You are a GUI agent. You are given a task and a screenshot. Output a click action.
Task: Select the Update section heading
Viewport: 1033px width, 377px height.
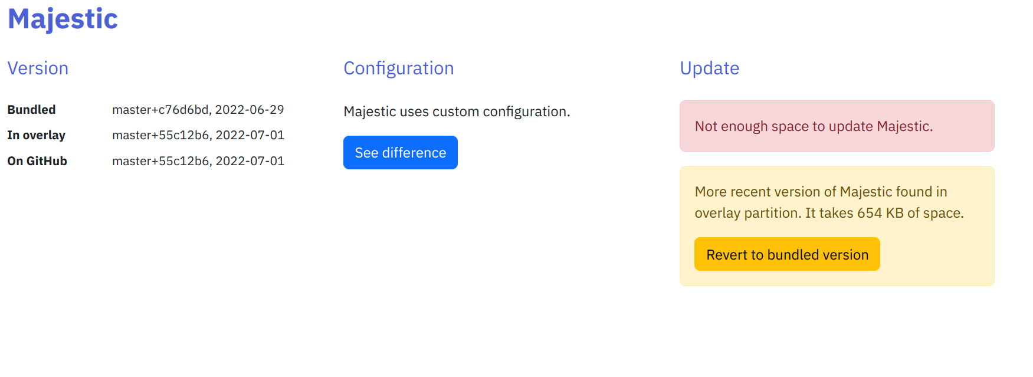click(x=710, y=68)
